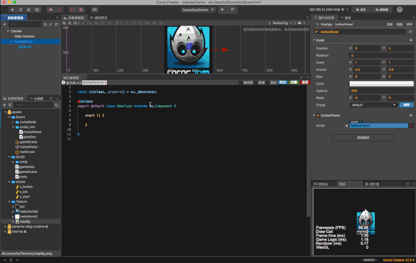The width and height of the screenshot is (416, 263).
Task: Toggle the hollowPanel node active checkbox
Action: click(x=316, y=31)
